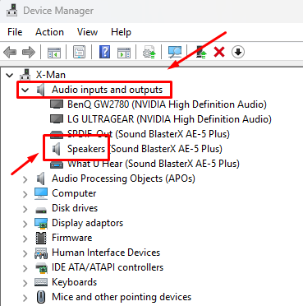
Task: Open the View menu
Action: [87, 32]
